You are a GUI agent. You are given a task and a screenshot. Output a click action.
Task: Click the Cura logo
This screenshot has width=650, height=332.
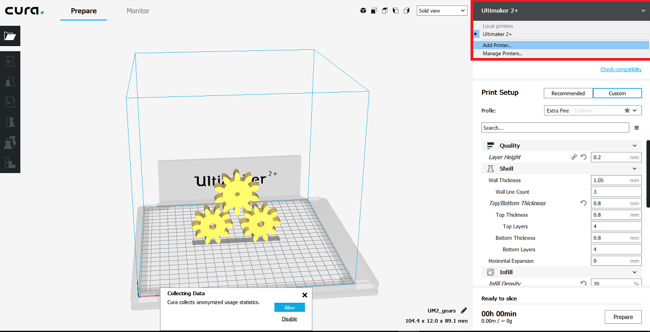(24, 10)
